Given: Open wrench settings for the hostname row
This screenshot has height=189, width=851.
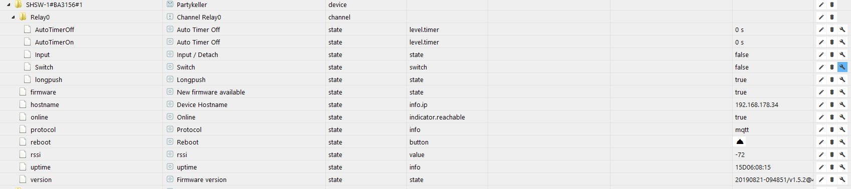Looking at the screenshot, I should coord(842,104).
